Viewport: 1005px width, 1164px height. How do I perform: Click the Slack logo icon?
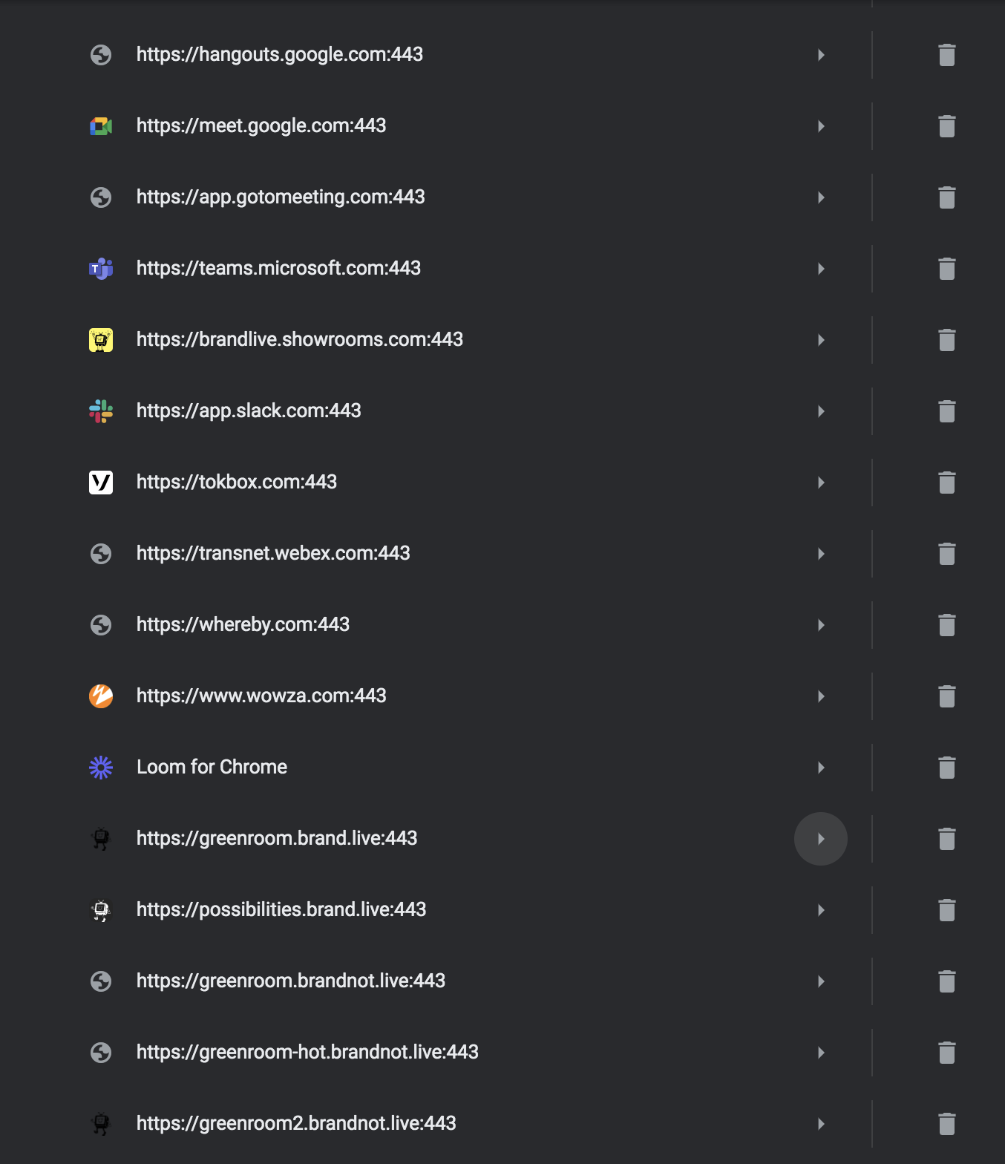point(101,411)
